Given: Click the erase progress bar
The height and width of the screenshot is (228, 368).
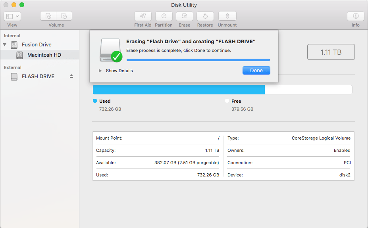Looking at the screenshot, I should click(x=198, y=60).
